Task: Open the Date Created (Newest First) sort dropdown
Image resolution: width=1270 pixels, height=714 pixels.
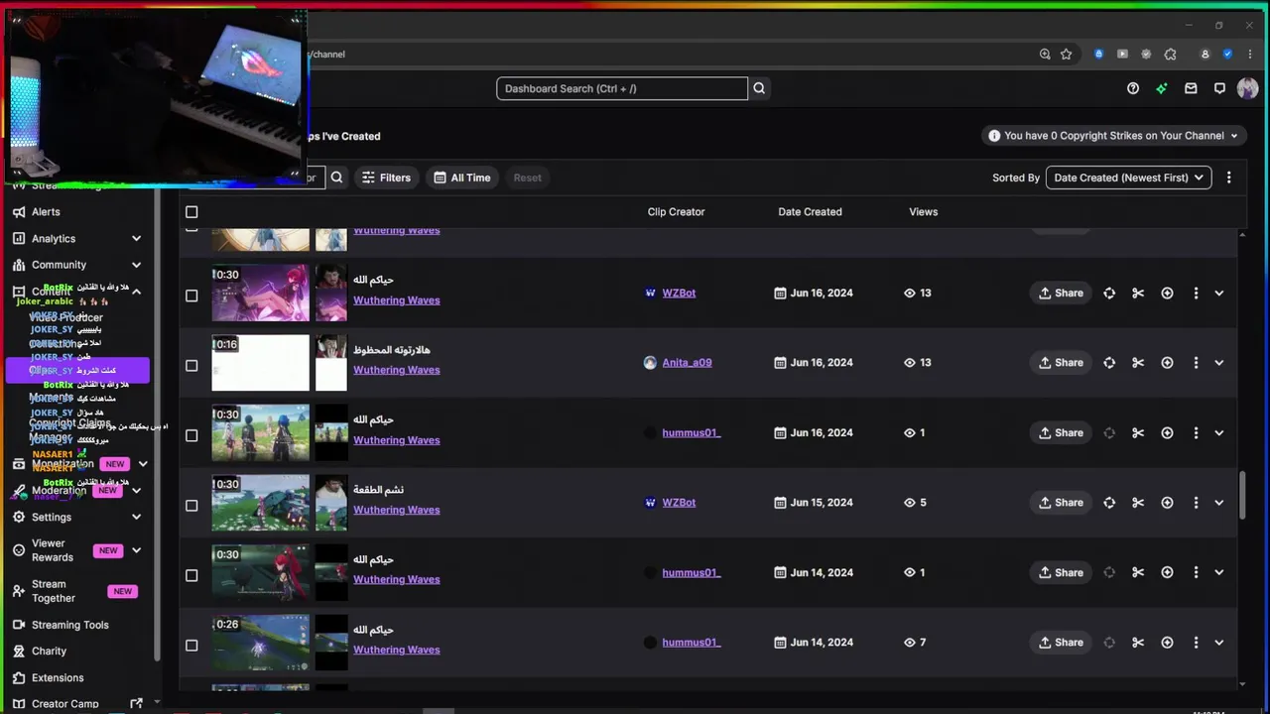Action: click(1128, 178)
